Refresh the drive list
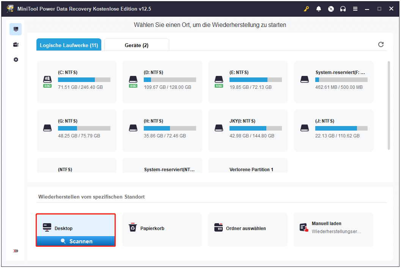 coord(381,44)
